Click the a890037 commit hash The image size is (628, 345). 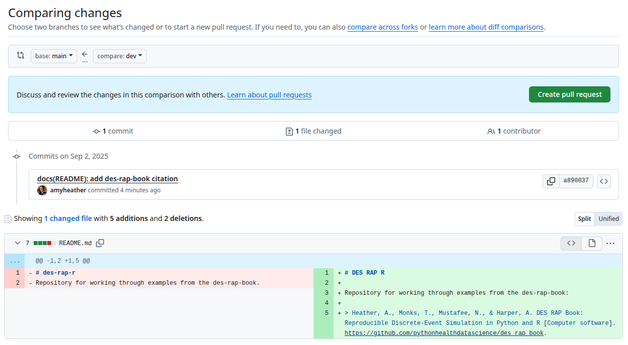(x=576, y=181)
